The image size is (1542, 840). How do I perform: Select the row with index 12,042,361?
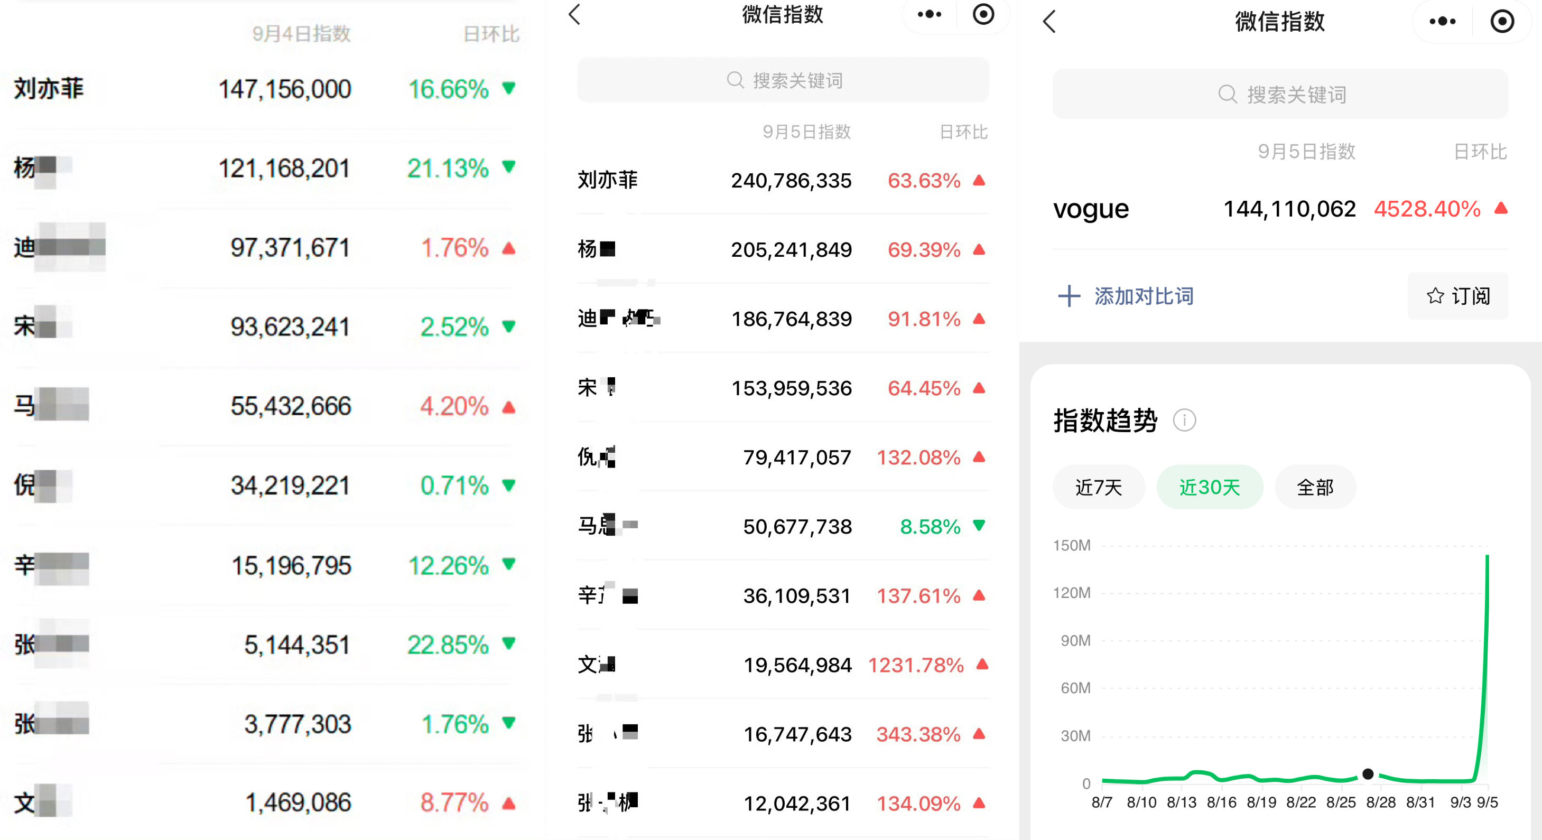tap(783, 803)
